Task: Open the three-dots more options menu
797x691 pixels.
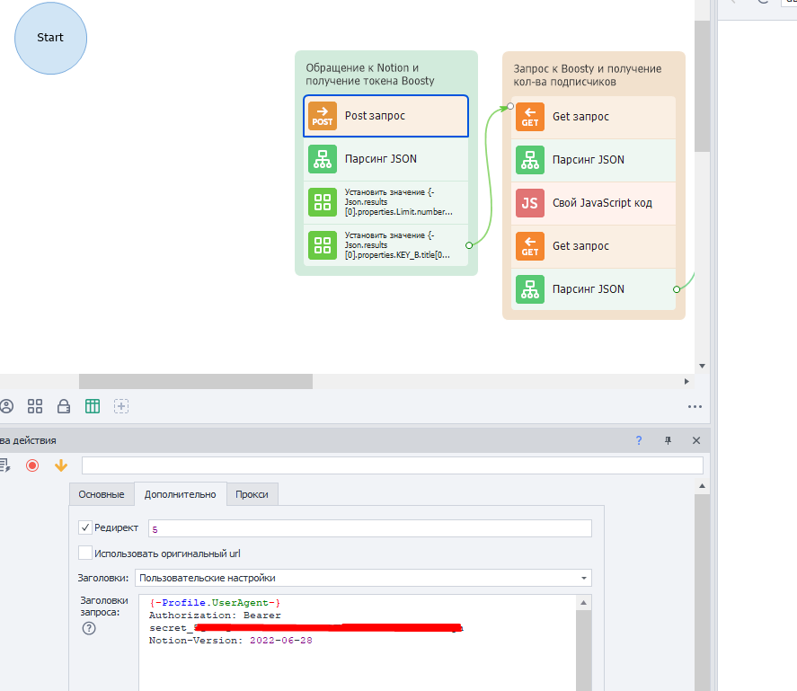Action: 695,406
